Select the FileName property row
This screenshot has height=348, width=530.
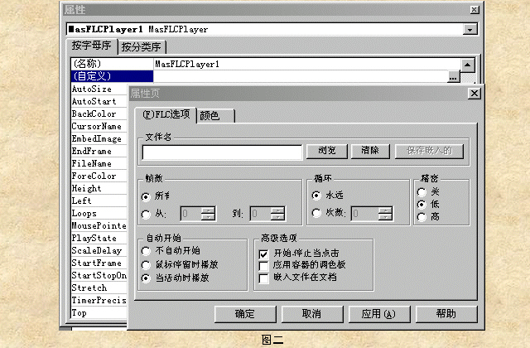[x=91, y=164]
